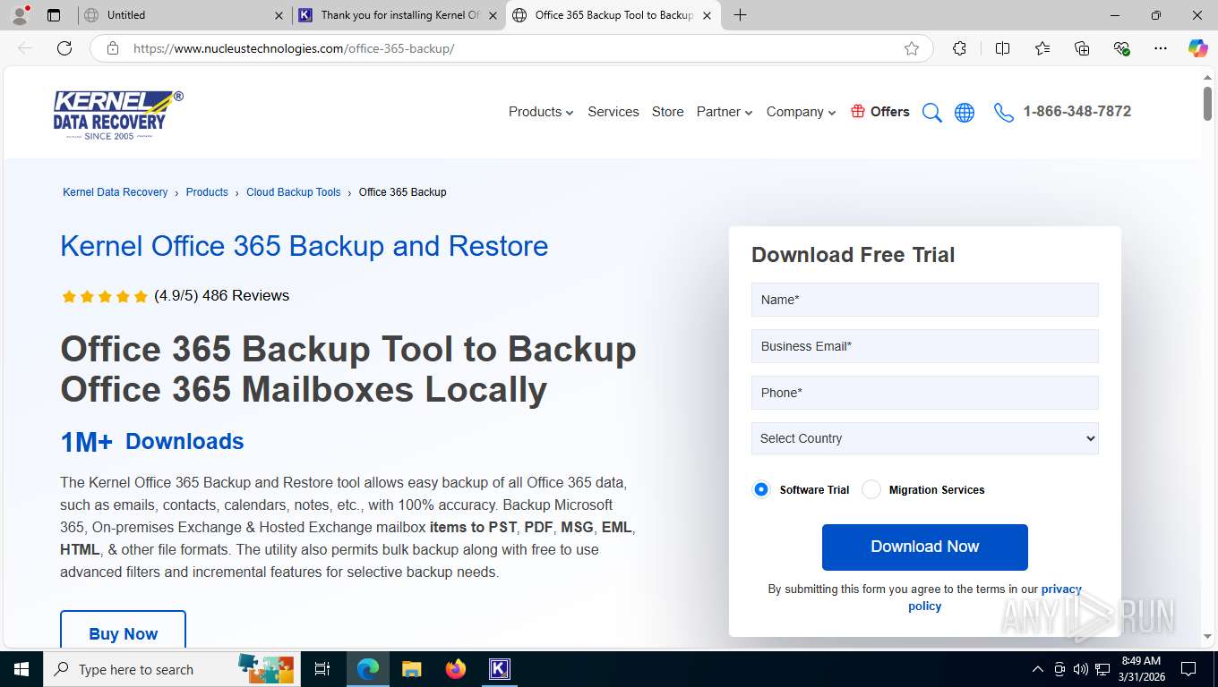Viewport: 1218px width, 687px height.
Task: Click the page vertical scrollbar thumb
Action: pyautogui.click(x=1207, y=105)
